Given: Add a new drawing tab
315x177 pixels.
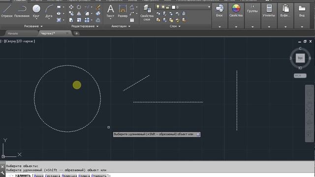Looking at the screenshot, I should pos(77,33).
